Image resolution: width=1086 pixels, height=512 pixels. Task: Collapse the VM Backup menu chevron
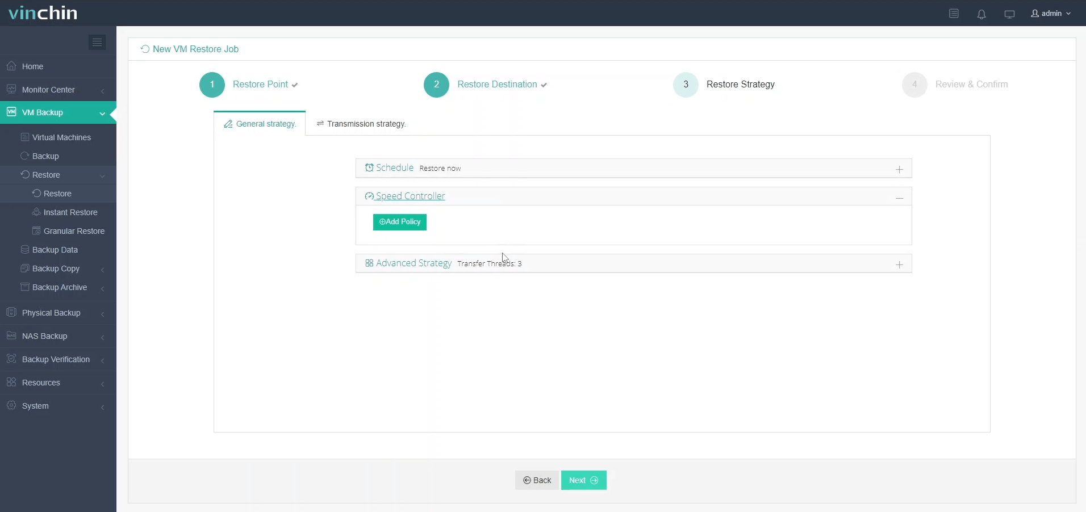(x=103, y=113)
